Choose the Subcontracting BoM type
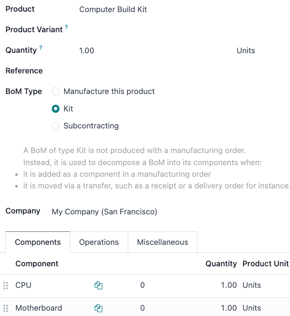This screenshot has height=316, width=290. pos(56,126)
